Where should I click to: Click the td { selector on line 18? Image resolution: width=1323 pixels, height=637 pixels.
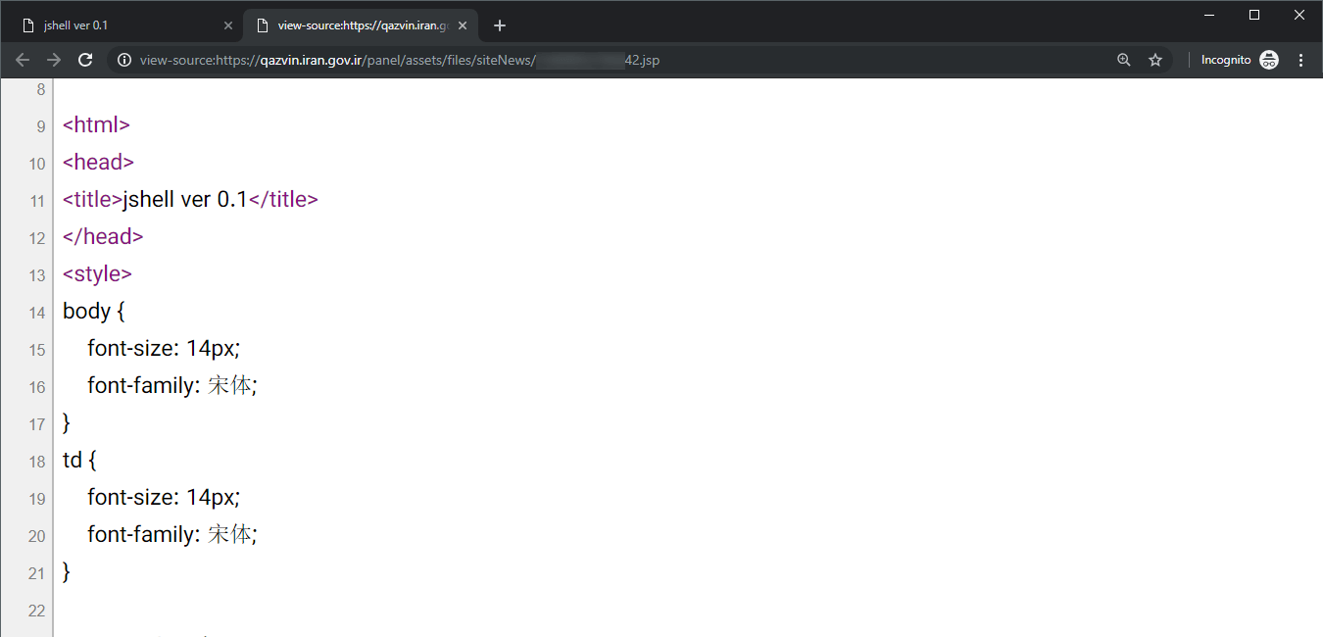[x=79, y=461]
